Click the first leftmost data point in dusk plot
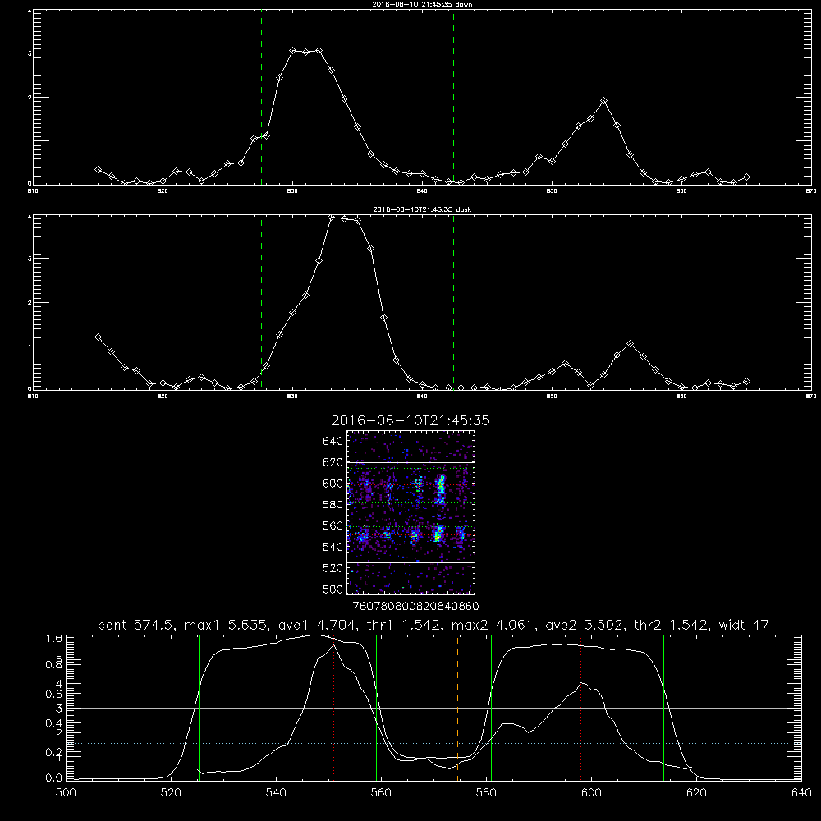The image size is (821, 821). pos(98,337)
